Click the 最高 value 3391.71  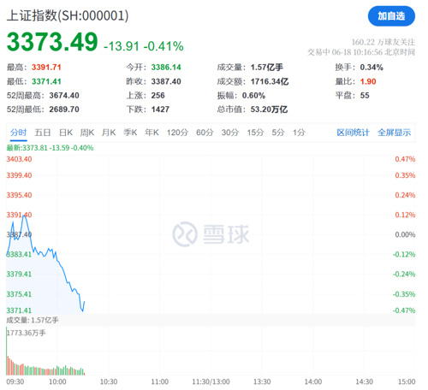46,68
